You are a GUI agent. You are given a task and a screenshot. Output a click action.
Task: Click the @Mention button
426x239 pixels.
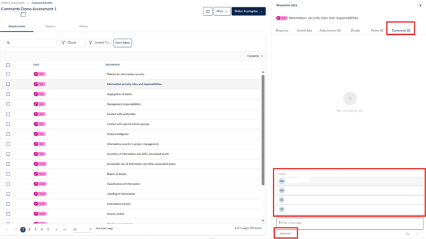pos(285,233)
